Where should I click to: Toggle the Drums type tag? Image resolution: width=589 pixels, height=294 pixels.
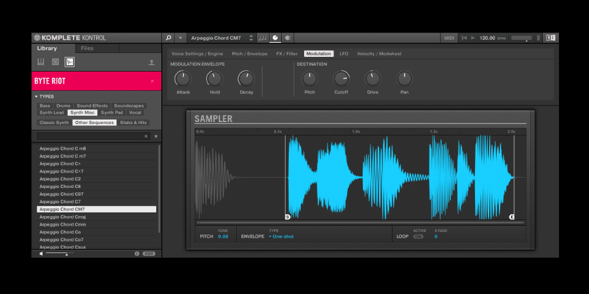(x=63, y=105)
